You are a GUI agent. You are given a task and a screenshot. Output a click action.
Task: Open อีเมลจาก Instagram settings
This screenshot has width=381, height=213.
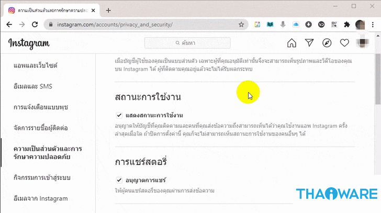click(x=41, y=198)
